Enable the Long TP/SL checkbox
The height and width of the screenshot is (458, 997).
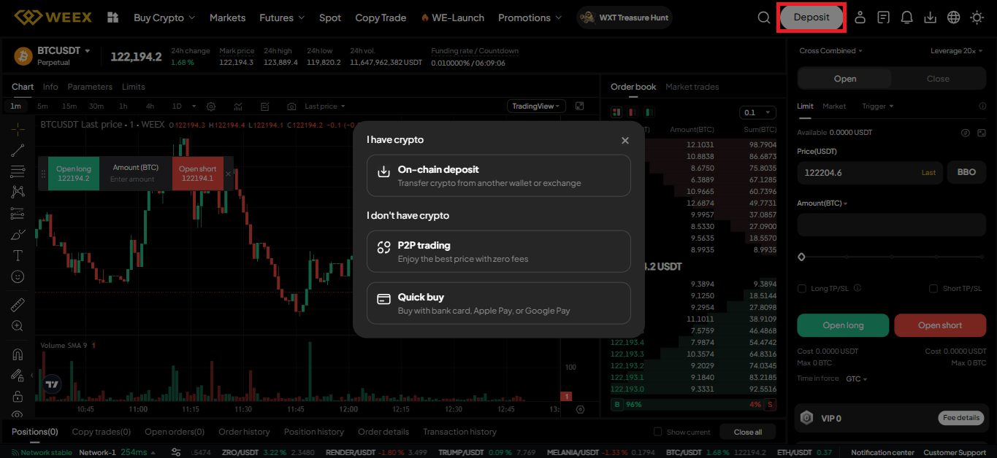pyautogui.click(x=802, y=289)
